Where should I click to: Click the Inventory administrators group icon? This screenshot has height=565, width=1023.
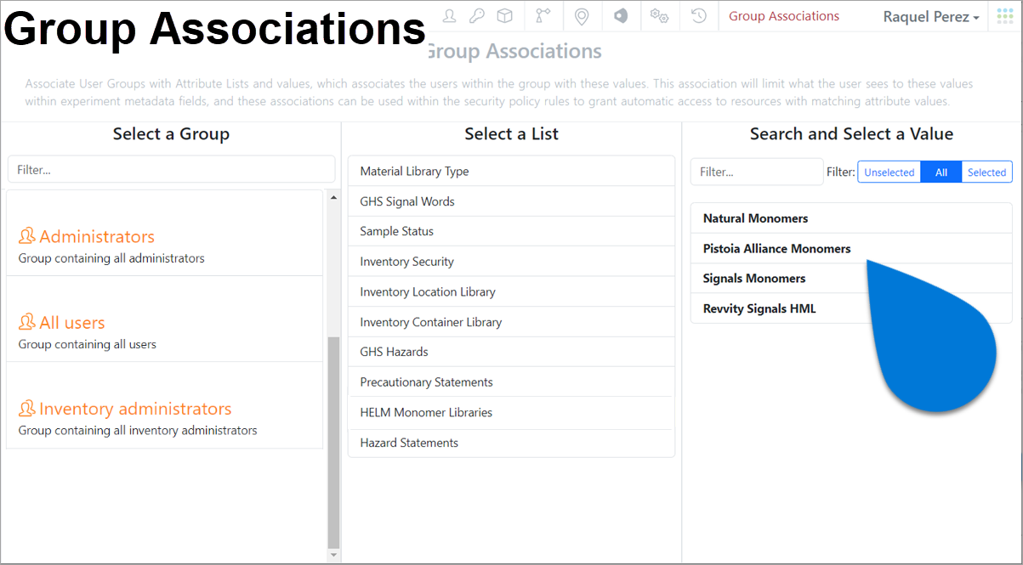coord(26,408)
